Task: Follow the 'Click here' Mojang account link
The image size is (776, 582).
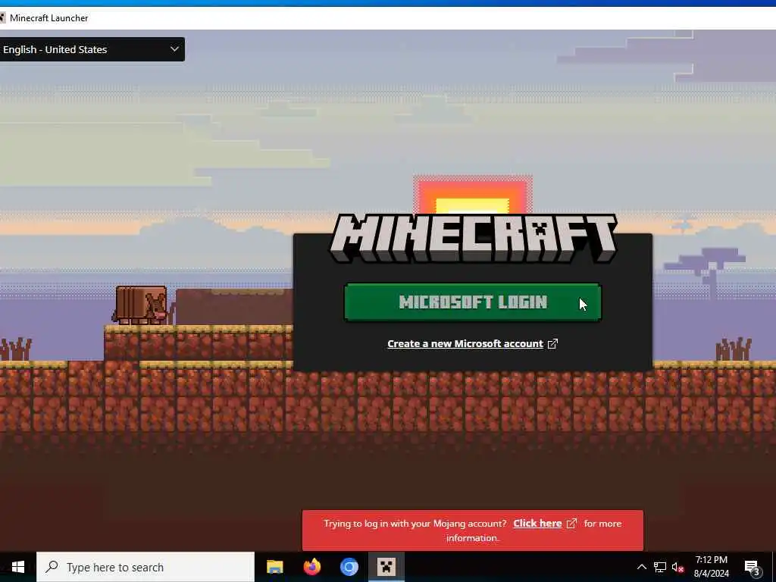Action: click(x=537, y=523)
